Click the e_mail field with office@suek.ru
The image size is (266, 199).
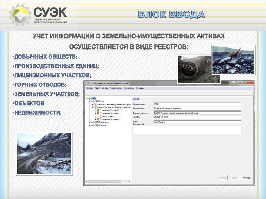pos(197,122)
